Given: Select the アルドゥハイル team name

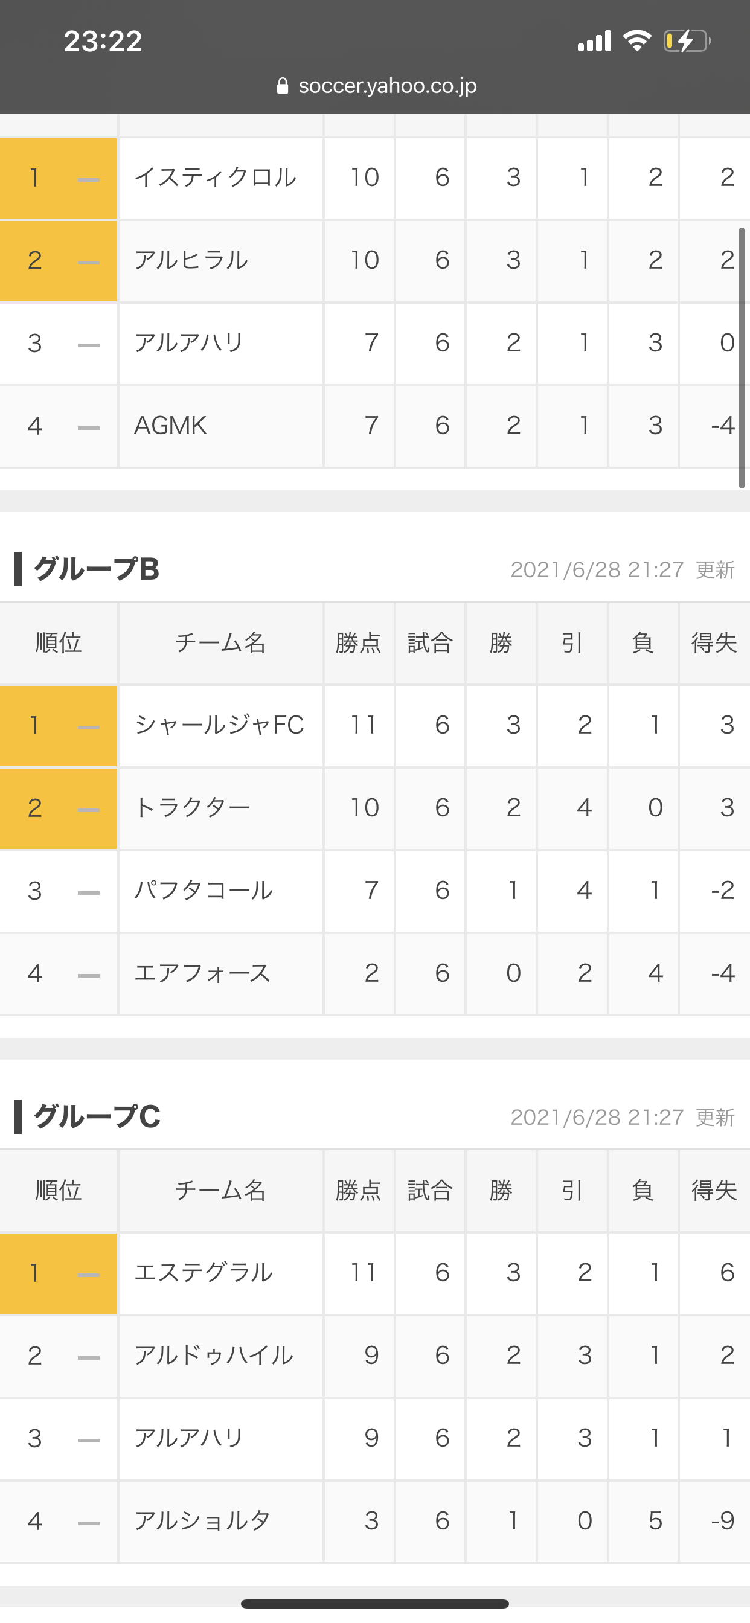Looking at the screenshot, I should (x=214, y=1356).
